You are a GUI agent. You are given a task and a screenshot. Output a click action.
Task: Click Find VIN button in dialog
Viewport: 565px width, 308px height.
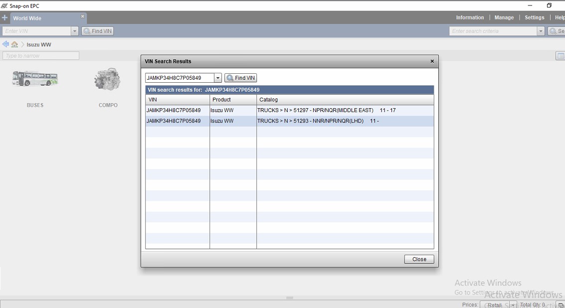point(241,78)
